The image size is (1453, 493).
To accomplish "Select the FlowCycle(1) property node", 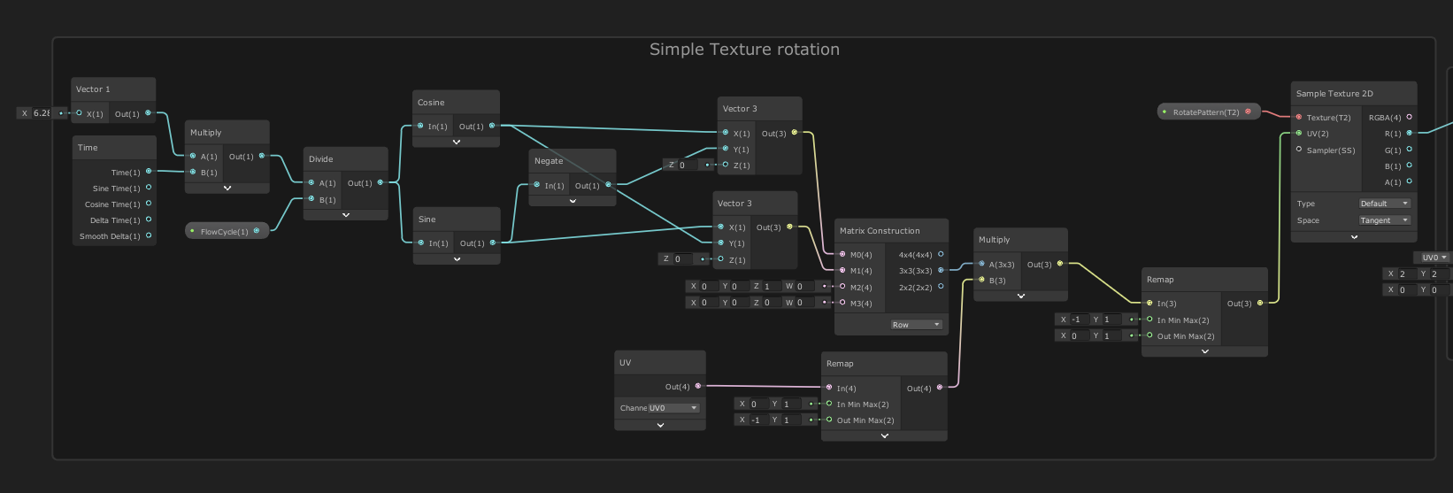I will coord(227,231).
